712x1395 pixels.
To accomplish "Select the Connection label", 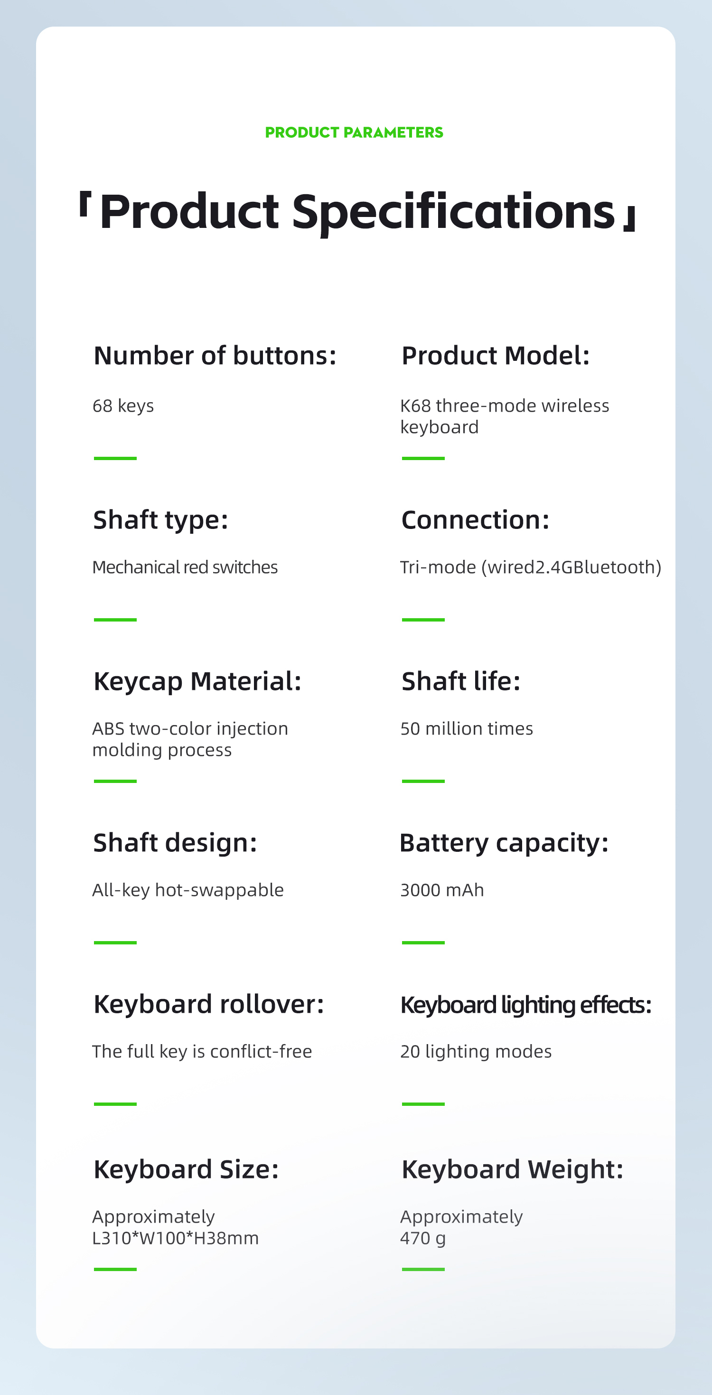I will coord(475,520).
